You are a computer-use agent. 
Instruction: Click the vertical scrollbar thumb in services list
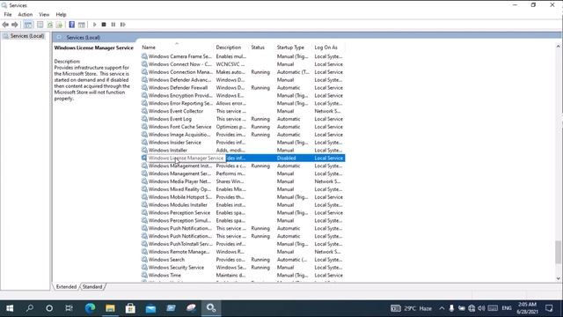[x=558, y=253]
